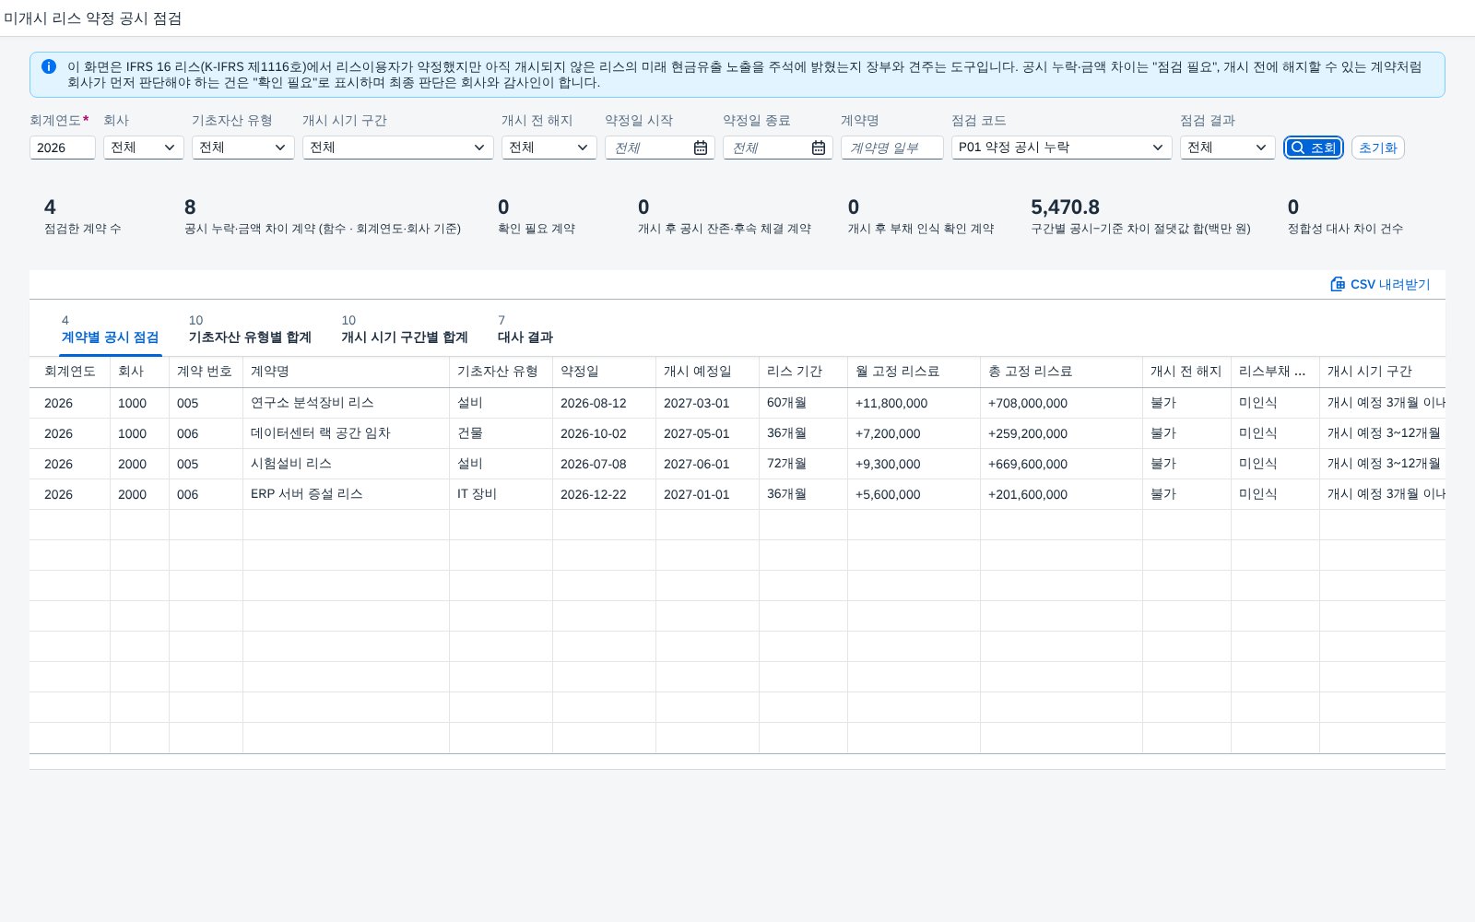Open the 약정일 시작 calendar picker icon
The height and width of the screenshot is (922, 1475).
tap(701, 148)
